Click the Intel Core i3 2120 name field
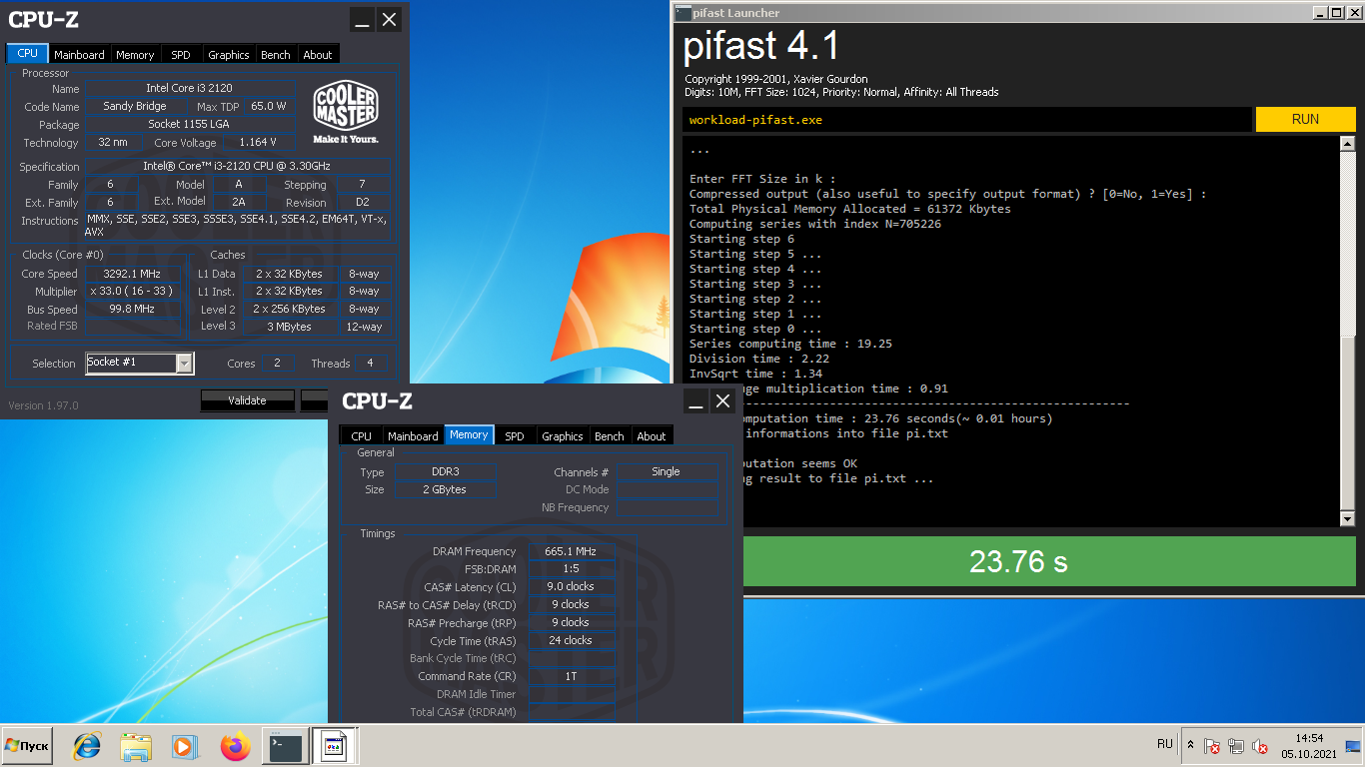 189,88
